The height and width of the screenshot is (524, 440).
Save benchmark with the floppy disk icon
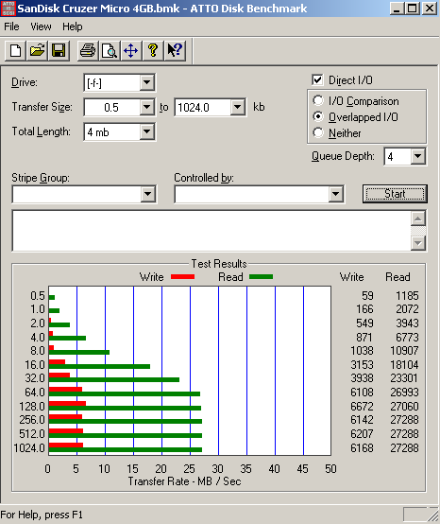(59, 51)
